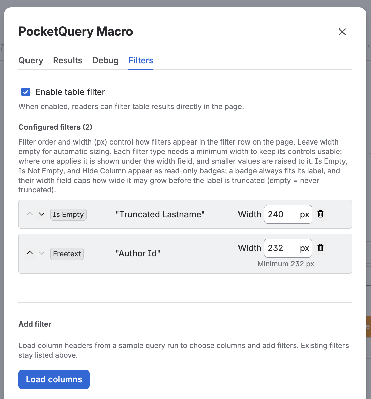Click the PocketQuery Macro title
Screen dimensions: 371x399
pos(75,32)
